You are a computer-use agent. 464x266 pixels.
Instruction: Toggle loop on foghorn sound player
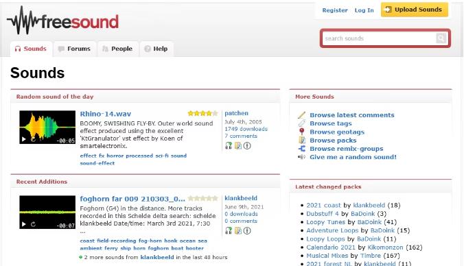[x=33, y=224]
